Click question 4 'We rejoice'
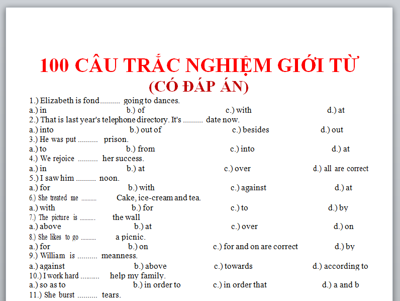Screen dimensions: 400x301 [x=86, y=159]
